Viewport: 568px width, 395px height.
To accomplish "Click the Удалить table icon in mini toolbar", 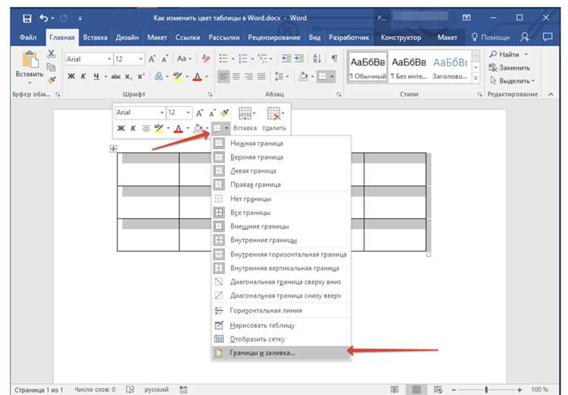I will [x=274, y=119].
